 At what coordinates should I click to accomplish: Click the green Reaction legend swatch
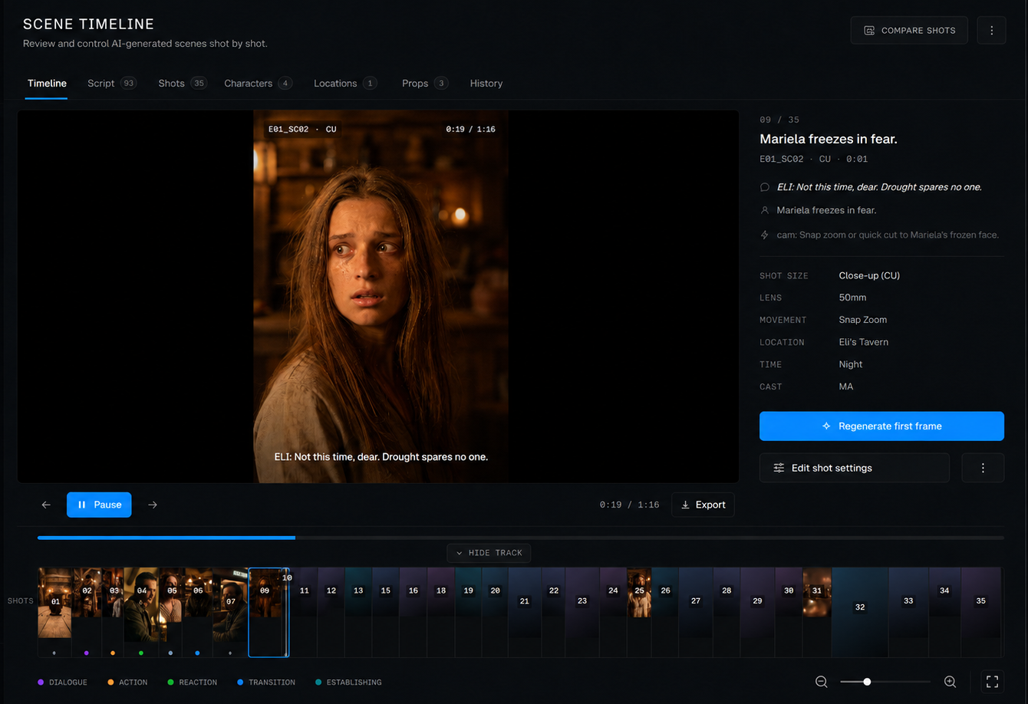click(x=170, y=682)
